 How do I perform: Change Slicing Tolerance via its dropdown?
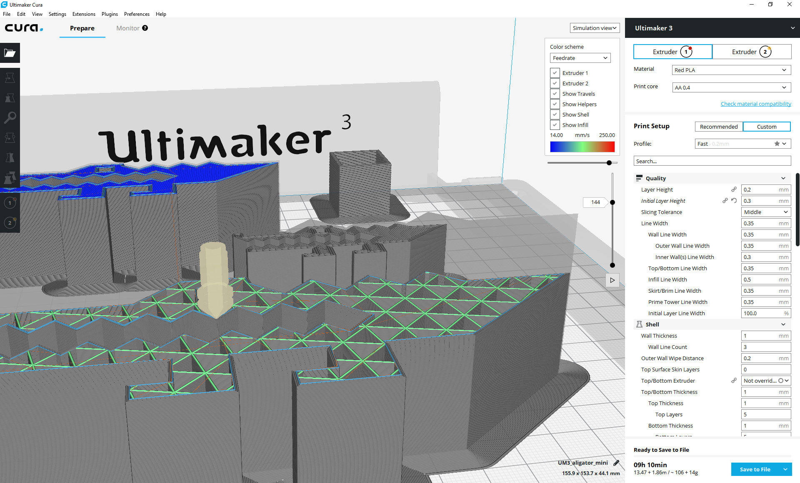click(x=765, y=212)
